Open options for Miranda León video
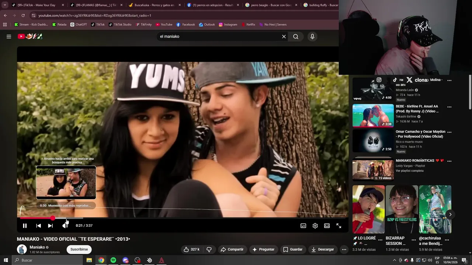Screen dimensions: 472x265 [449, 80]
